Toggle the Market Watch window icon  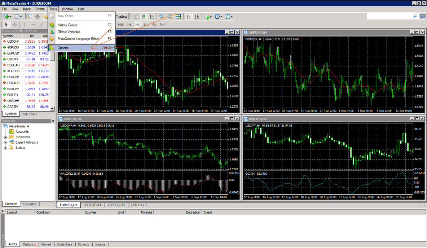click(28, 17)
